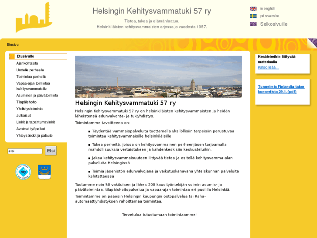The width and height of the screenshot is (317, 238).
Task: Click the yellow city skyline logo
Action: 34,18
